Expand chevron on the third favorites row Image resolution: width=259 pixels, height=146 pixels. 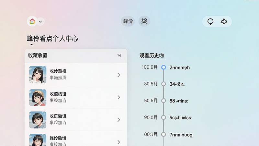(x=119, y=120)
